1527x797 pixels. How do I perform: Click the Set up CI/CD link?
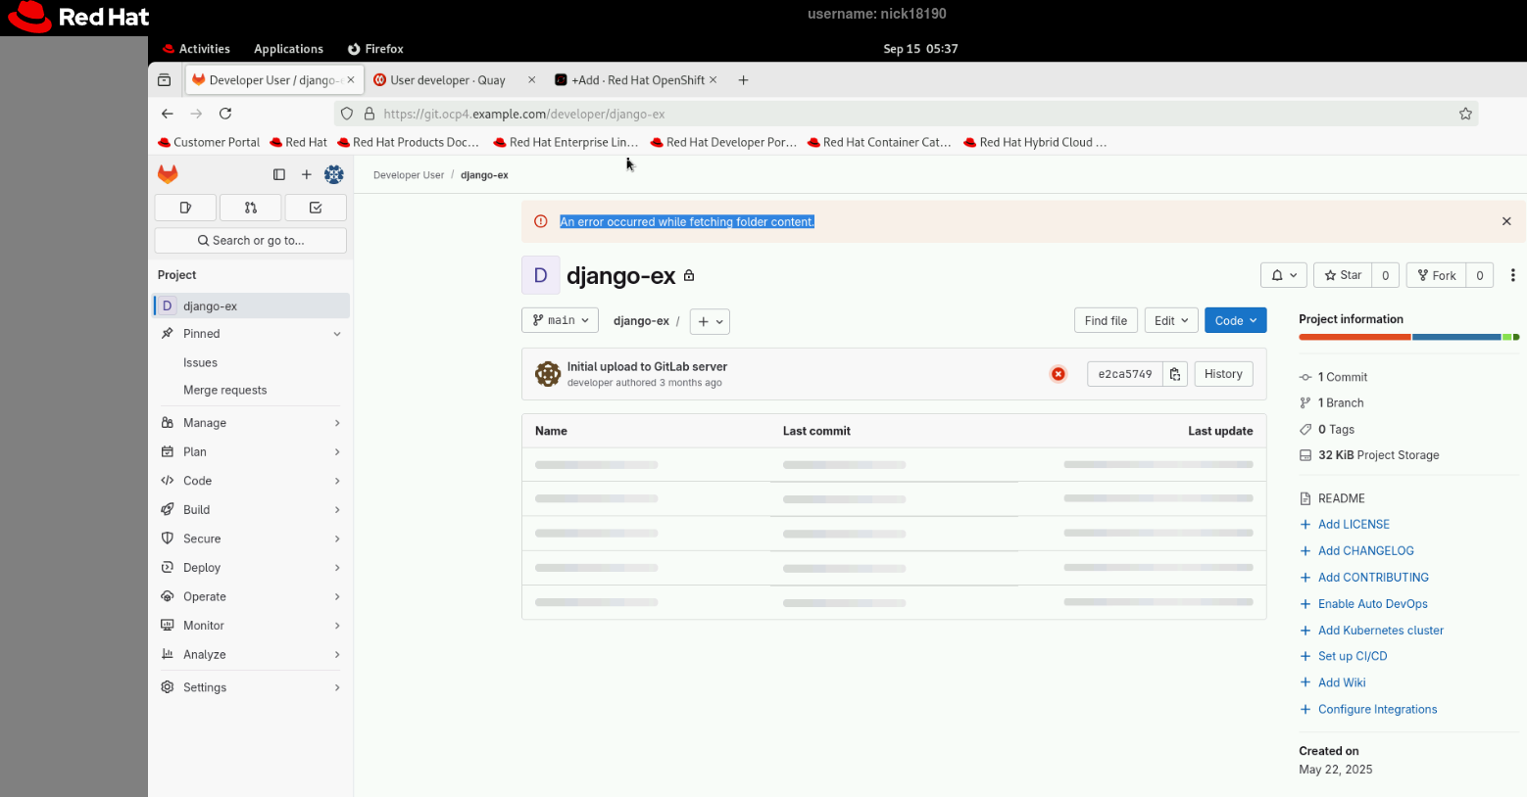point(1353,656)
